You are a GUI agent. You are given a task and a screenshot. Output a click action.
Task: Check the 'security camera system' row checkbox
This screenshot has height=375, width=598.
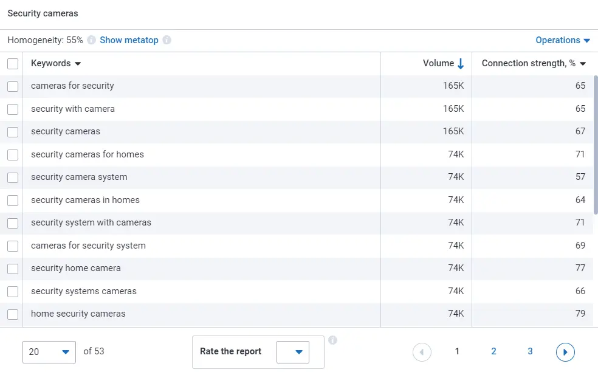(13, 177)
